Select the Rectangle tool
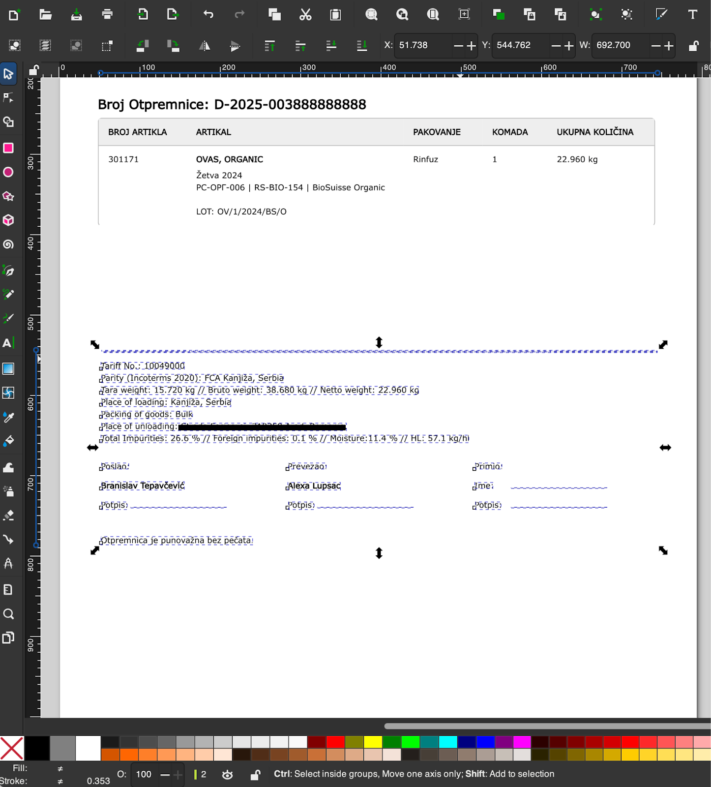Image resolution: width=711 pixels, height=787 pixels. click(x=8, y=148)
